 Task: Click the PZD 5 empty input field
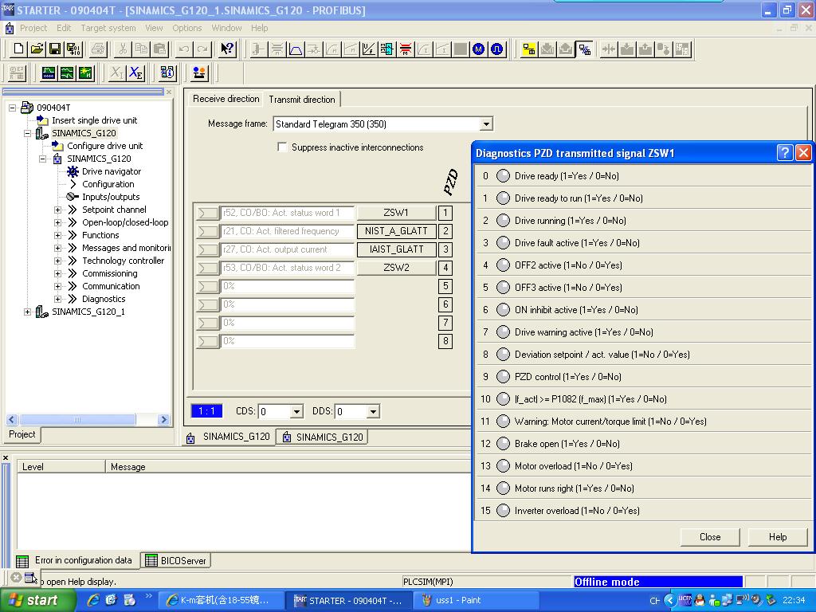coord(287,286)
